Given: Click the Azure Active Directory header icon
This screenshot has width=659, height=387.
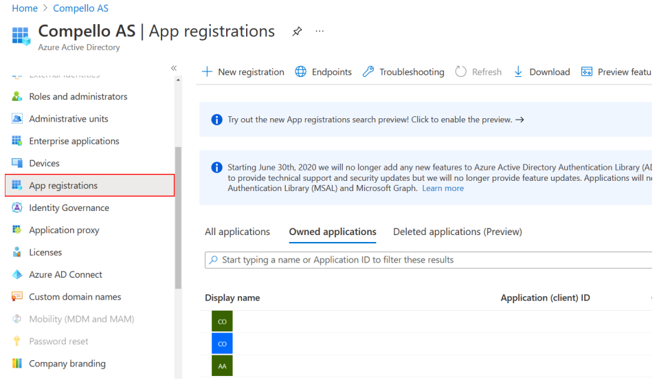Looking at the screenshot, I should (x=21, y=36).
